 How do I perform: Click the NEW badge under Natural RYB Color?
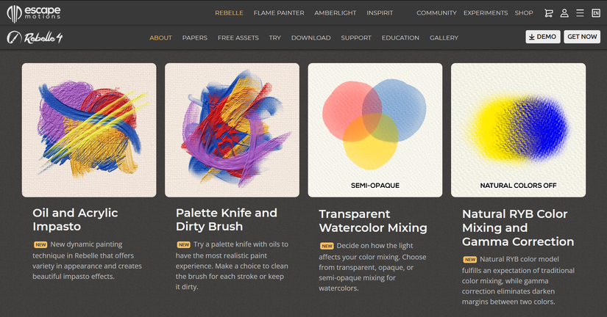click(x=470, y=260)
